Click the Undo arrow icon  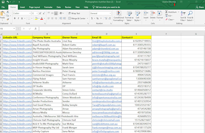coord(8,2)
